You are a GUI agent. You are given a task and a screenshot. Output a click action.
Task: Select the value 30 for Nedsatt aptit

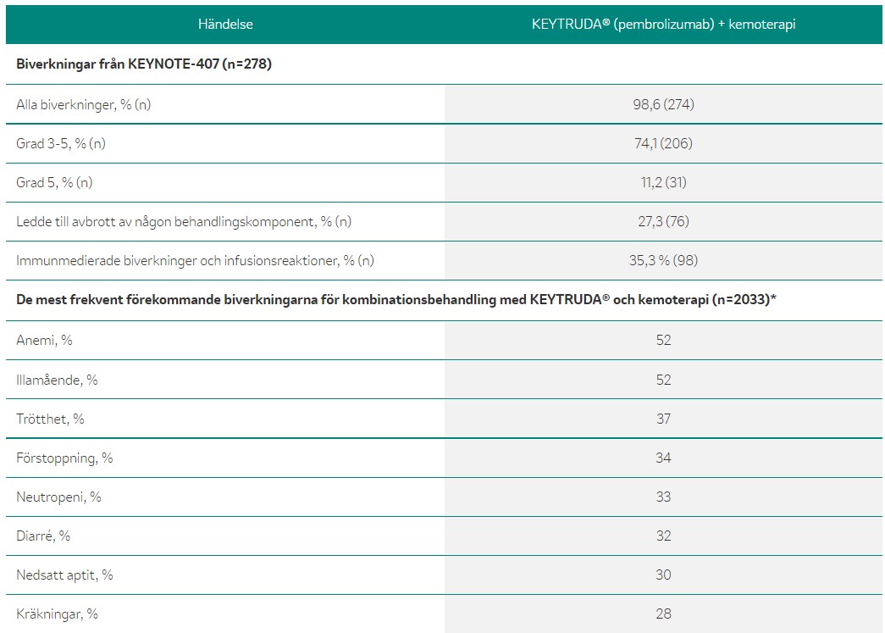pyautogui.click(x=663, y=575)
